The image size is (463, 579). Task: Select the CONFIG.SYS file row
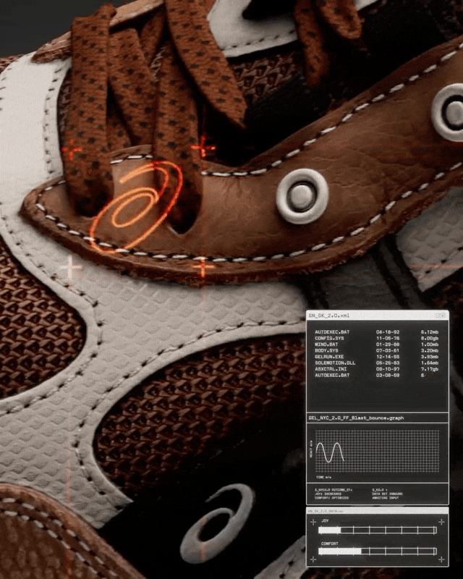point(376,338)
